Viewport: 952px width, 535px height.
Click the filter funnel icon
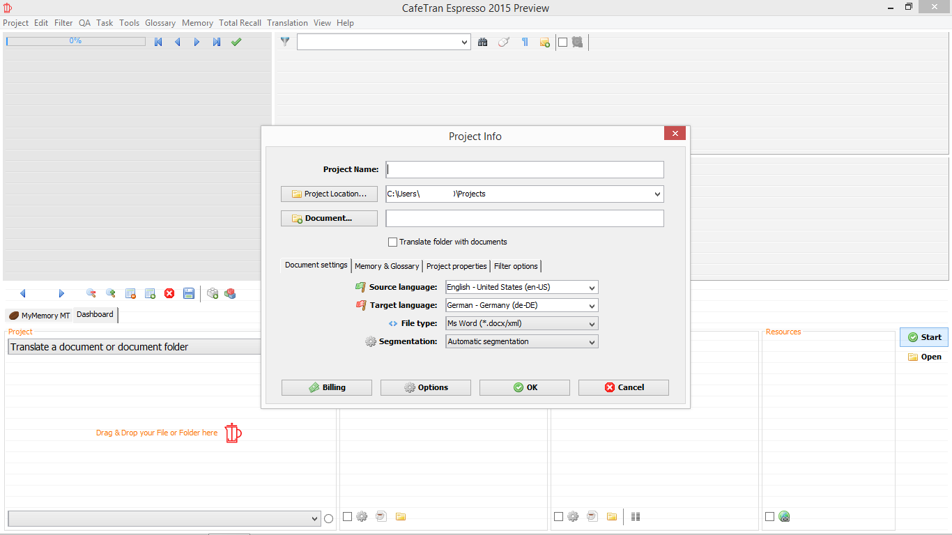coord(284,42)
